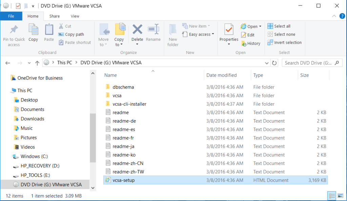Click Paste shortcut in ribbon

click(75, 42)
